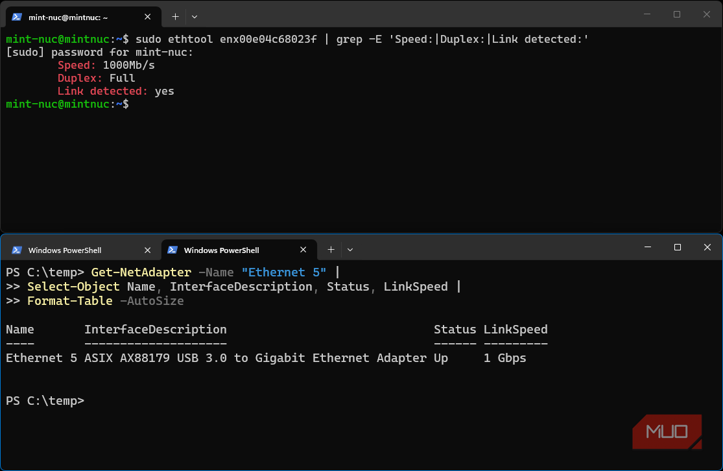Click the 'Format-Table' cmdlet text
The height and width of the screenshot is (471, 723).
[69, 301]
